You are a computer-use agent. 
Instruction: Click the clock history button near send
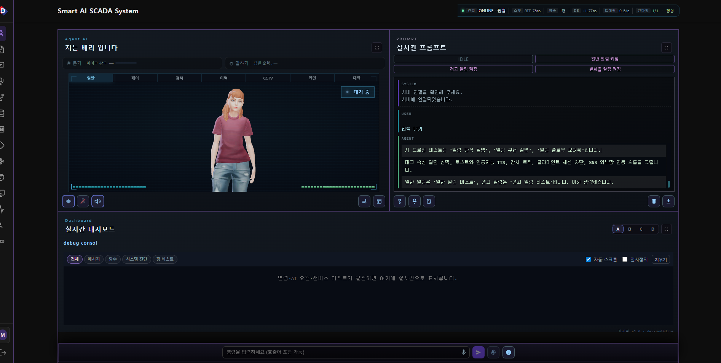pyautogui.click(x=509, y=352)
